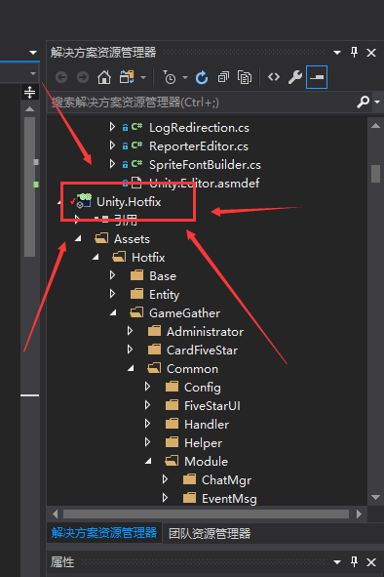The width and height of the screenshot is (384, 577).
Task: Click the Administrator folder icon
Action: tap(154, 330)
